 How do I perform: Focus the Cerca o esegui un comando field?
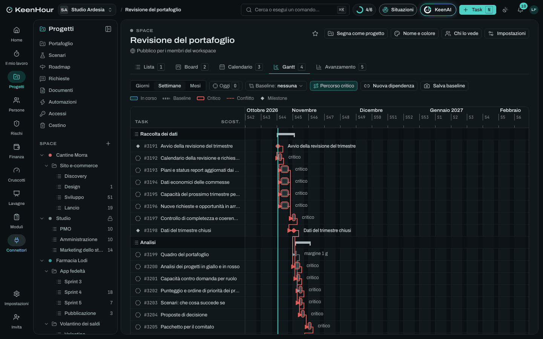tap(295, 10)
